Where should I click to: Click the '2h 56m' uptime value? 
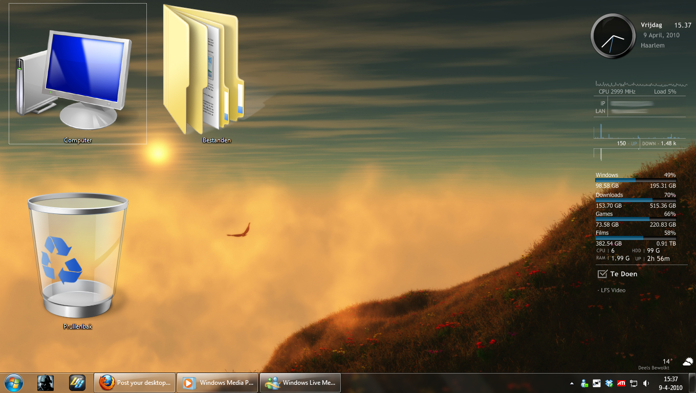coord(658,258)
